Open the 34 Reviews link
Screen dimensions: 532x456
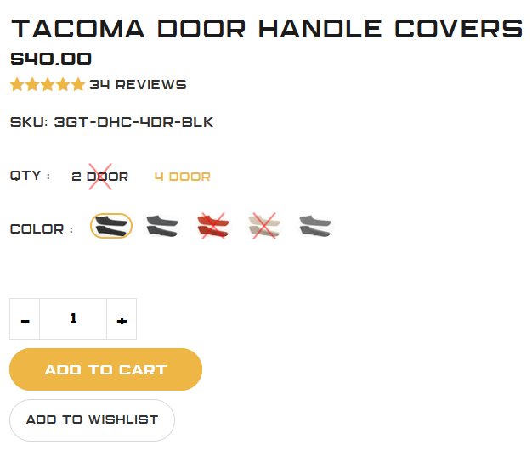pos(138,85)
